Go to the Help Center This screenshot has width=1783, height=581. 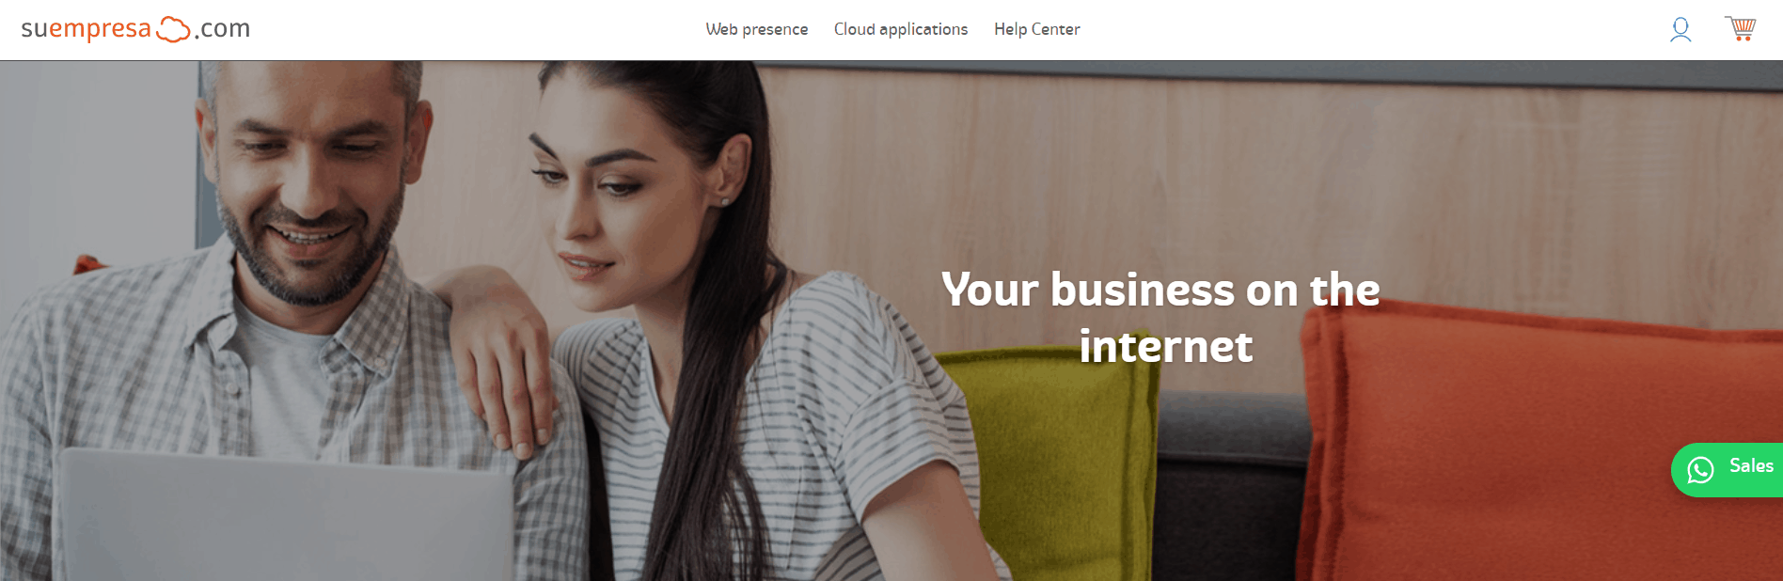pyautogui.click(x=1037, y=29)
